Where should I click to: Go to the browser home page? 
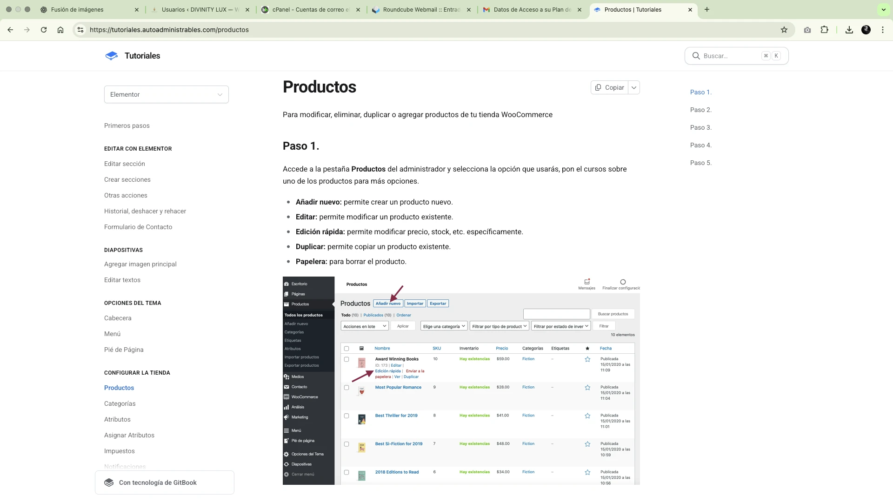coord(60,30)
